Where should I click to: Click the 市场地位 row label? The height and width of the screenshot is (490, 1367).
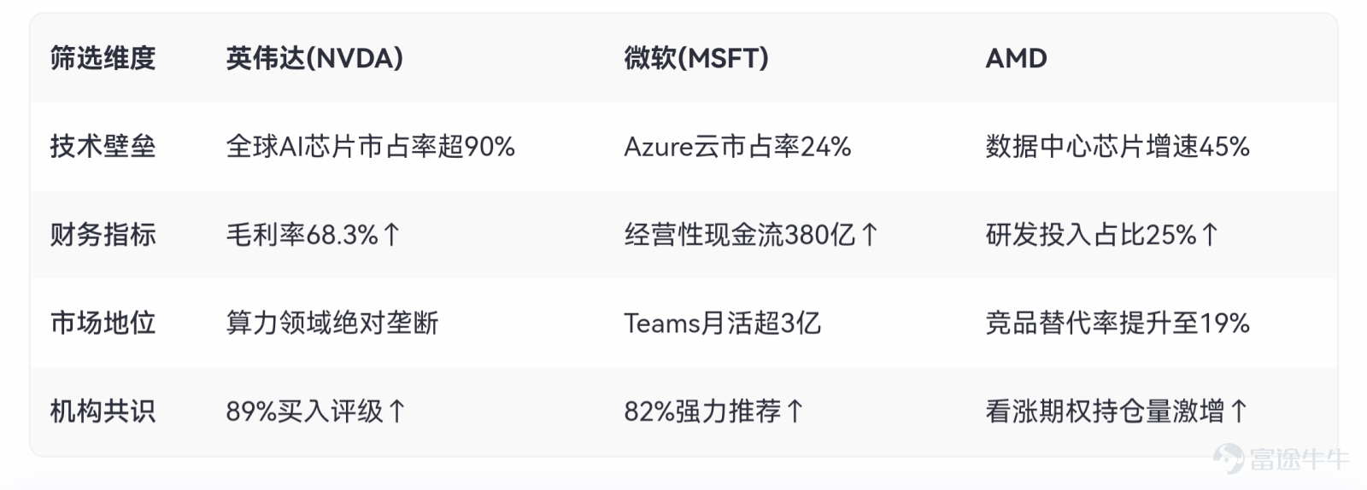click(103, 324)
